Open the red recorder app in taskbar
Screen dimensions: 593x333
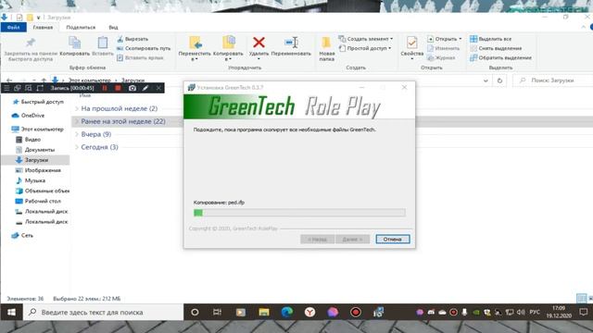pos(356,313)
